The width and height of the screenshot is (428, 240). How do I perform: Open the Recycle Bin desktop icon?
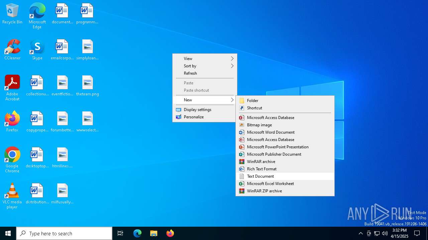pyautogui.click(x=12, y=14)
